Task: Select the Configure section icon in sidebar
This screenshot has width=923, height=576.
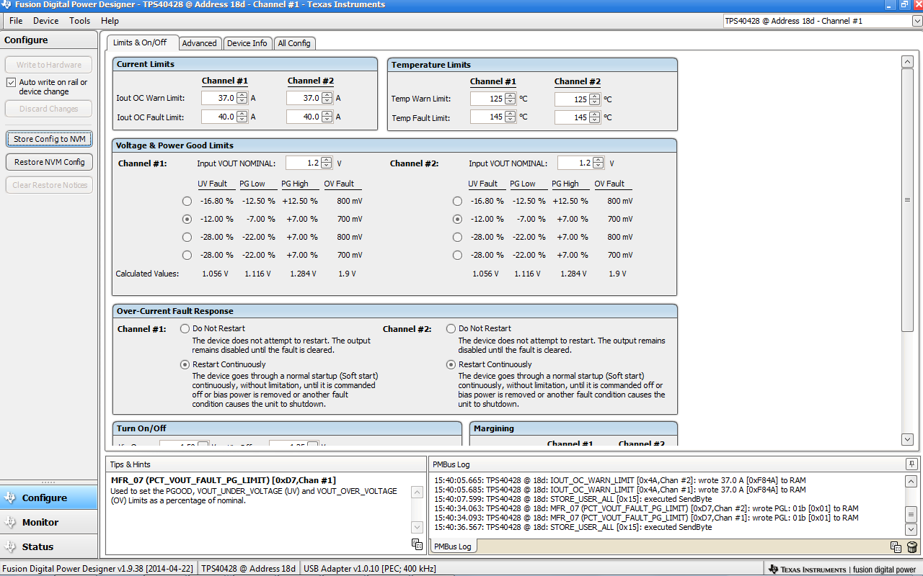Action: [10, 497]
